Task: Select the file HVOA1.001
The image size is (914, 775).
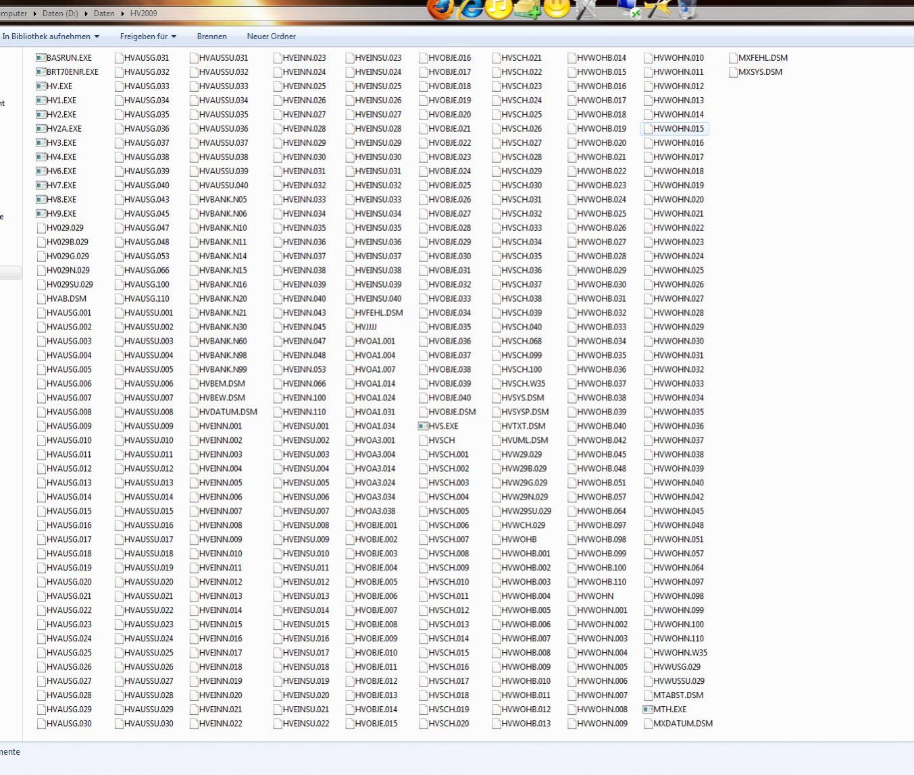Action: 370,342
